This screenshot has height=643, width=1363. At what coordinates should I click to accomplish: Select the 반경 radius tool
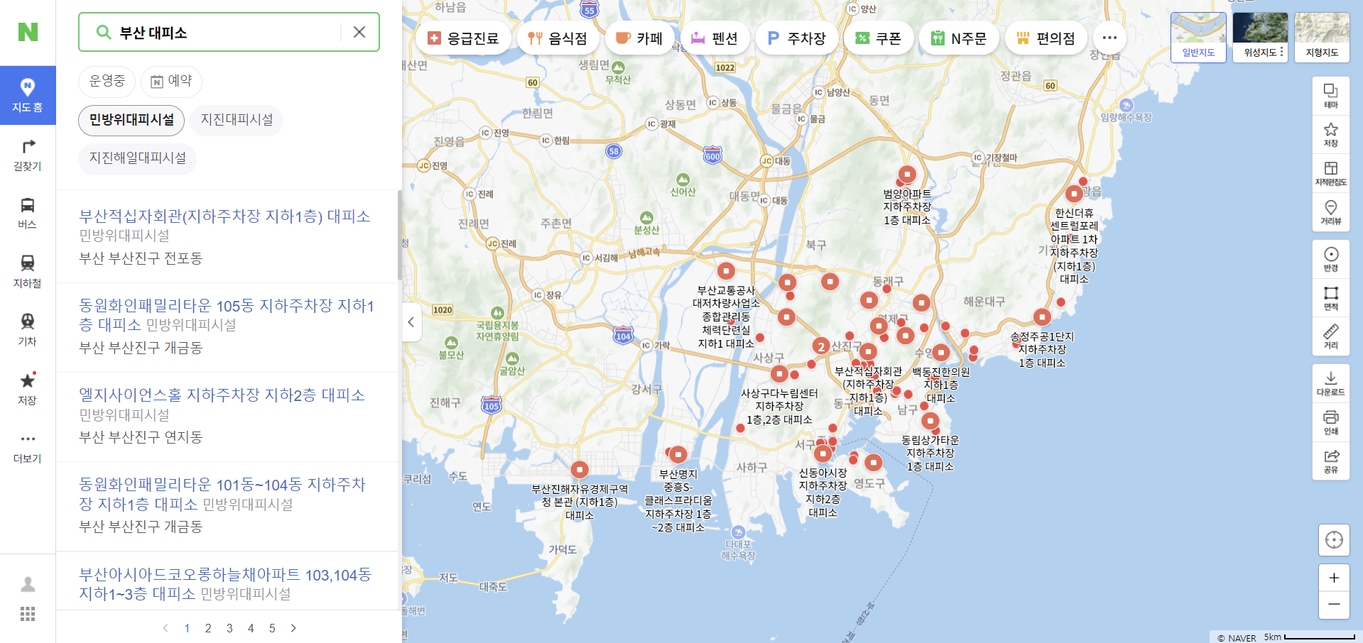click(1331, 259)
